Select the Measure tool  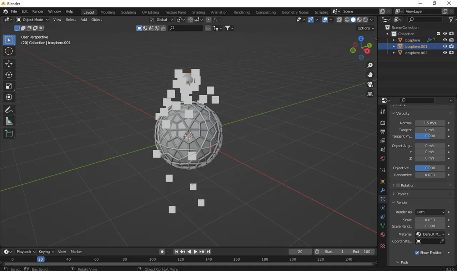(9, 121)
